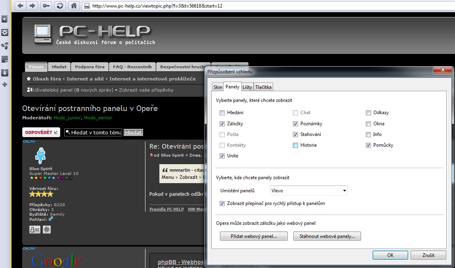This screenshot has width=455, height=268.
Task: Open the Fórum tab on the website
Action: pos(36,67)
